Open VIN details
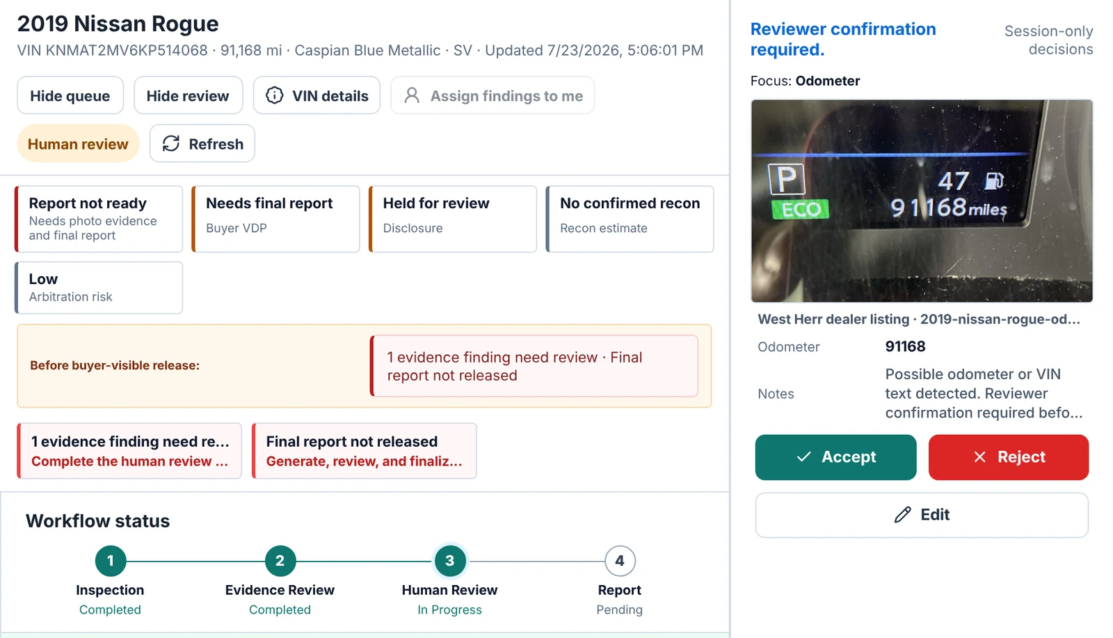Screen dimensions: 1113x638 tap(317, 95)
